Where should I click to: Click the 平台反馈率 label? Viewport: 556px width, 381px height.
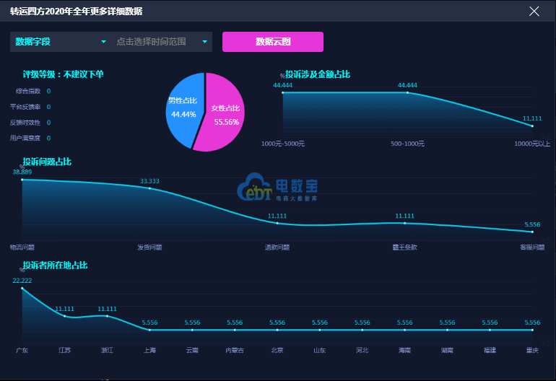(25, 107)
